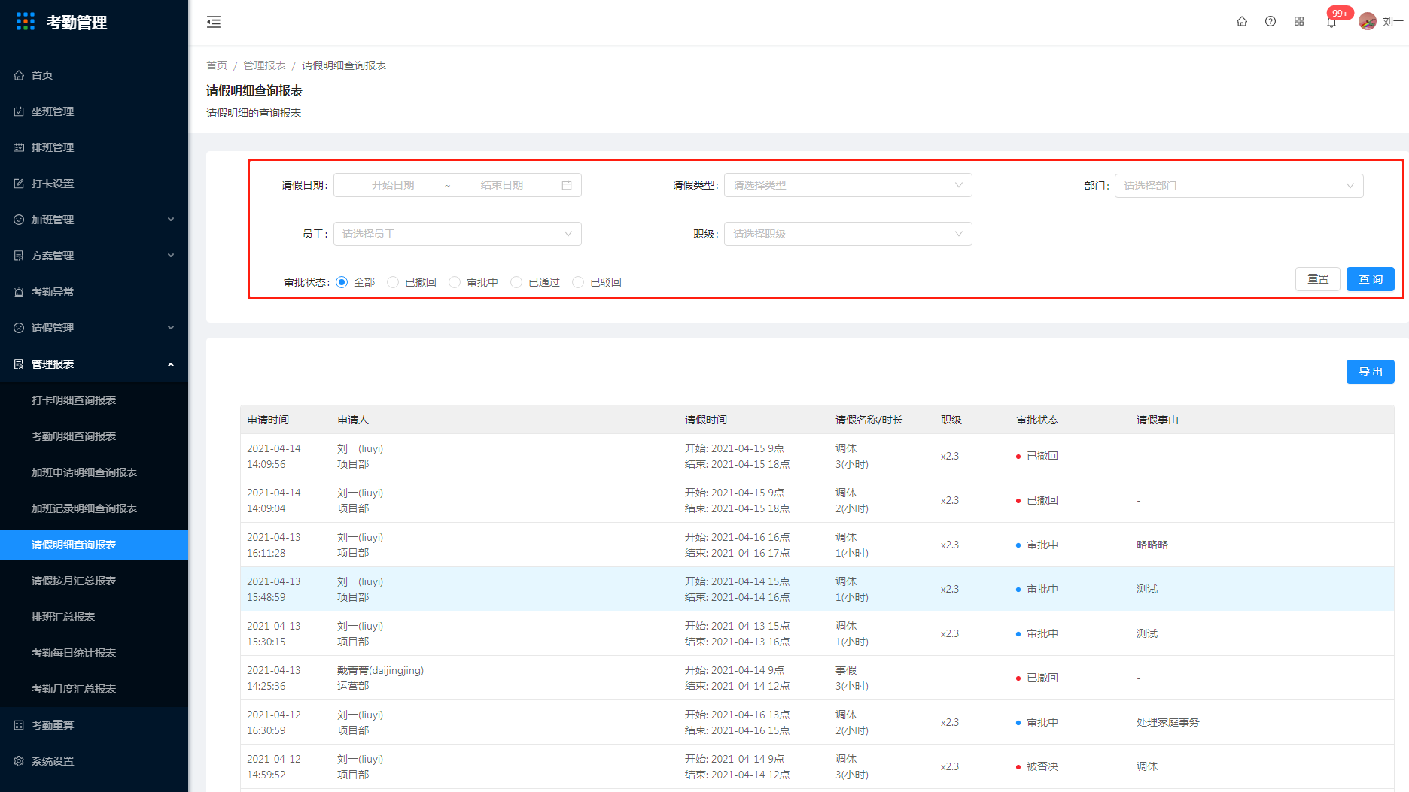1409x792 pixels.
Task: Open 请假按月汇总报表 menu item
Action: coord(94,581)
